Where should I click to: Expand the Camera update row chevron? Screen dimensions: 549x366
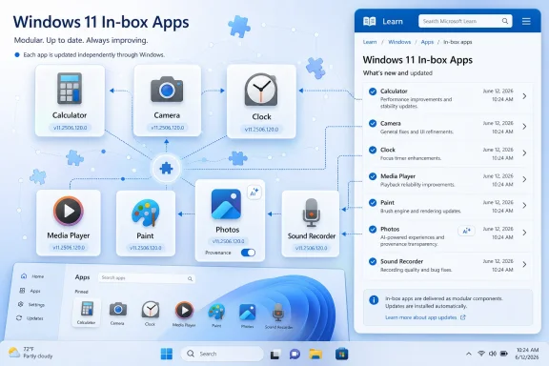(524, 127)
